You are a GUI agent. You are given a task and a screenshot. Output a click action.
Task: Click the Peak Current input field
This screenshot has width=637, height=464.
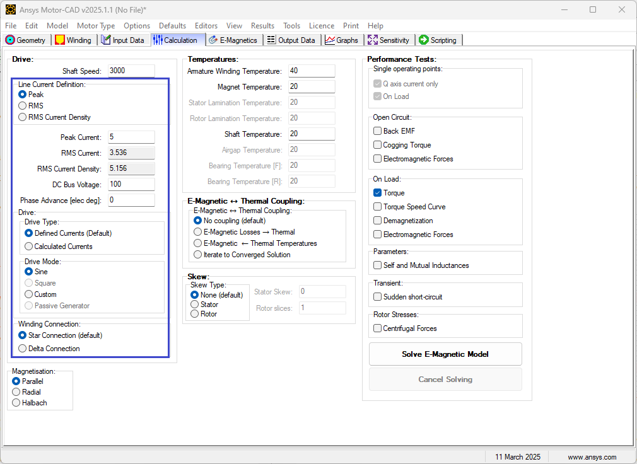click(x=131, y=137)
